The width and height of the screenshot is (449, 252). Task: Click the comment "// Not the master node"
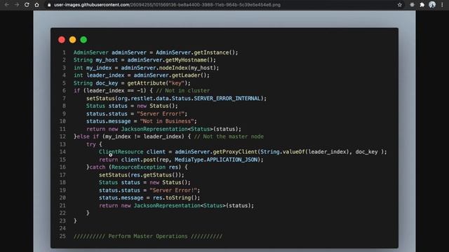(x=229, y=136)
